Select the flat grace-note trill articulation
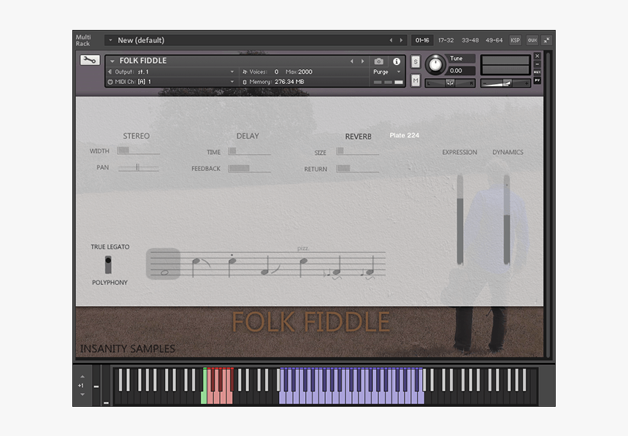Screen dimensions: 628x436 334,269
